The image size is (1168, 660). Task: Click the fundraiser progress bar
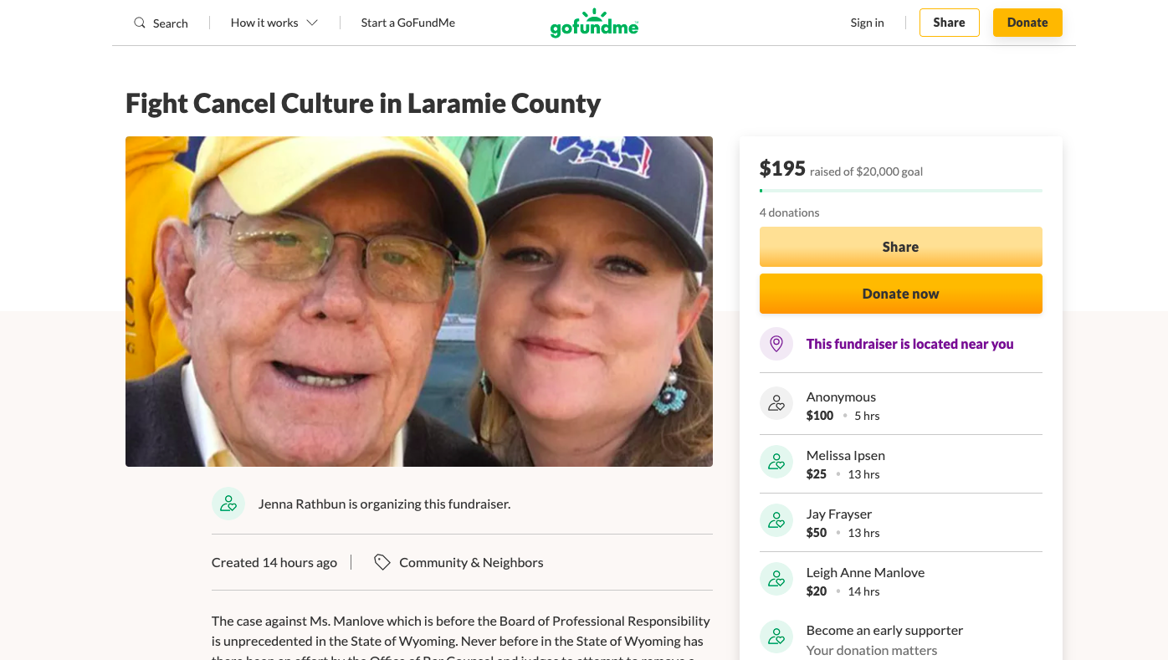[900, 191]
